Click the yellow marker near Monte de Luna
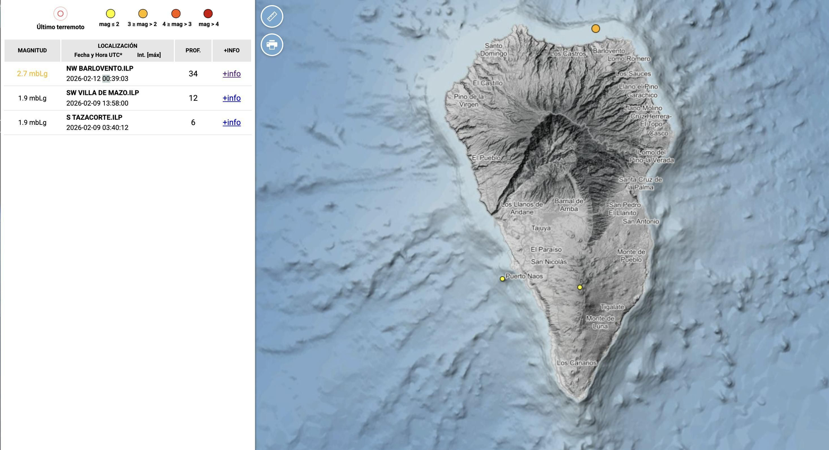The width and height of the screenshot is (829, 450). point(579,287)
